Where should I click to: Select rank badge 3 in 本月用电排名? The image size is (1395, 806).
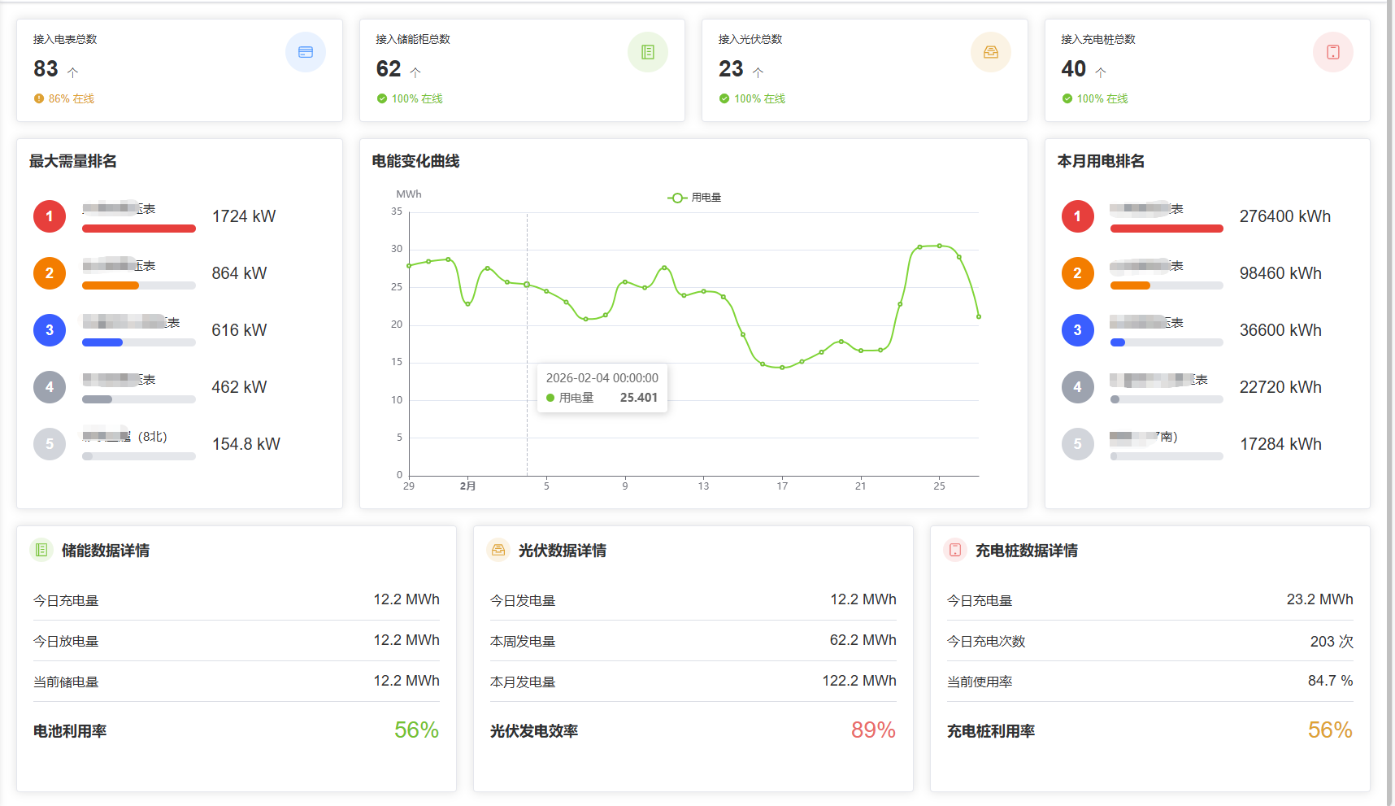pos(1077,330)
